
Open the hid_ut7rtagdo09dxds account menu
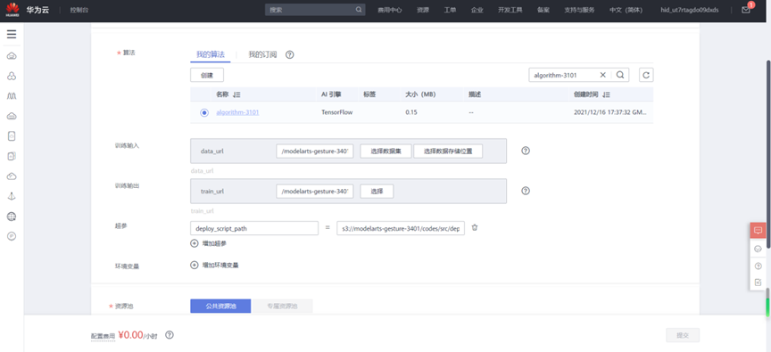click(689, 10)
